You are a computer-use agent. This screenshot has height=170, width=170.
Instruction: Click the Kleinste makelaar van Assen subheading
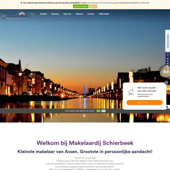85,152
